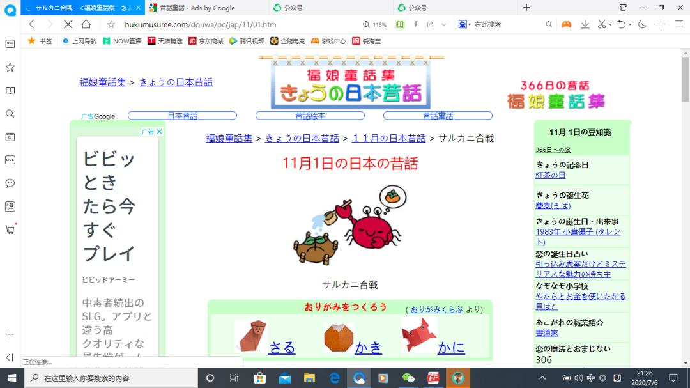The width and height of the screenshot is (690, 388).
Task: Open the download manager icon
Action: coord(584,24)
